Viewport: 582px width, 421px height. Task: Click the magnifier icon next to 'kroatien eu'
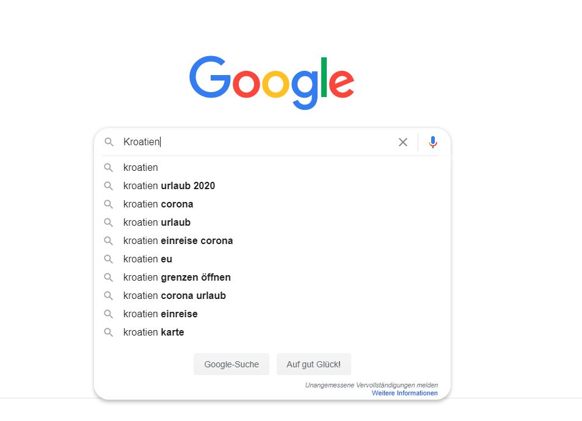[x=108, y=259]
